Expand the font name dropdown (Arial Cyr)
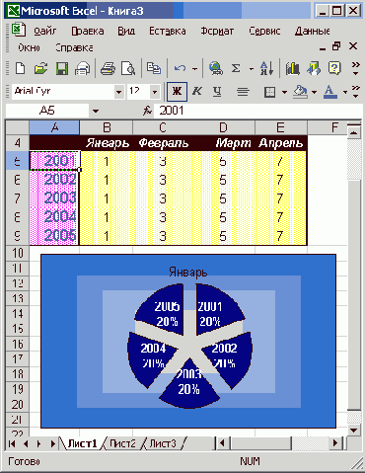The width and height of the screenshot is (365, 473). [118, 92]
